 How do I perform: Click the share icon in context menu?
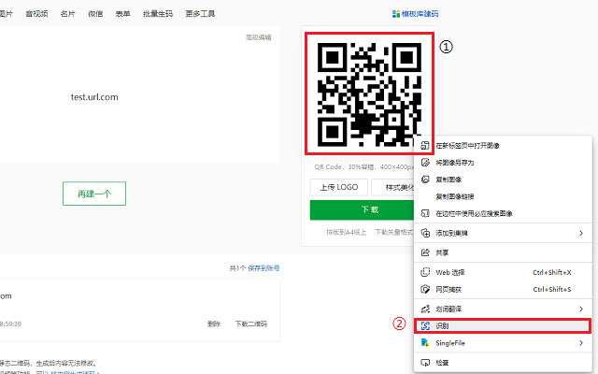425,252
